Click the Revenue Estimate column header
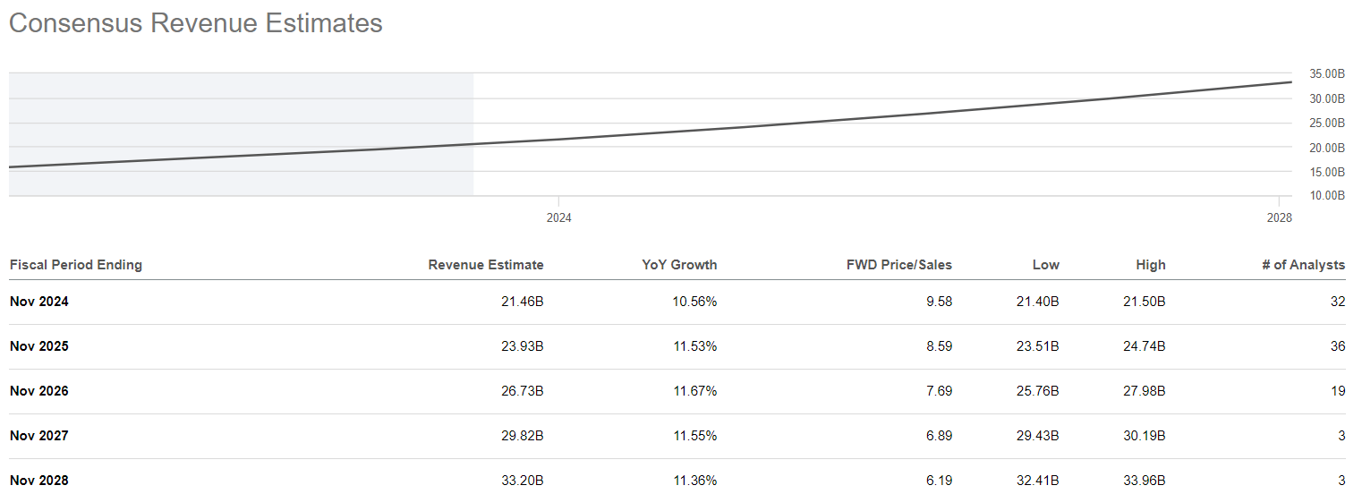The height and width of the screenshot is (494, 1362). click(485, 265)
